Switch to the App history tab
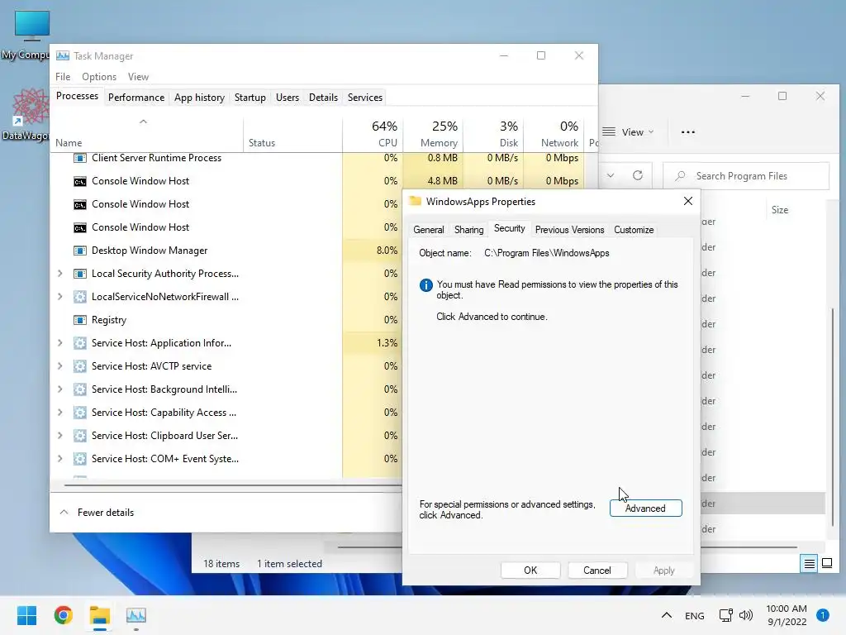 coord(199,98)
